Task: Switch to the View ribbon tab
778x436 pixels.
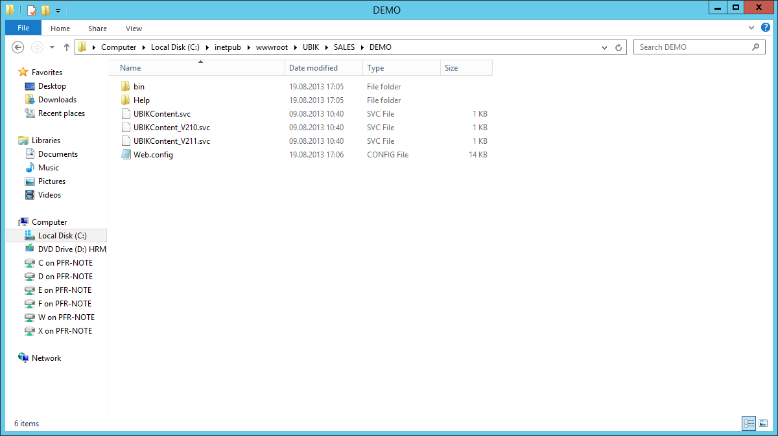Action: click(x=134, y=29)
